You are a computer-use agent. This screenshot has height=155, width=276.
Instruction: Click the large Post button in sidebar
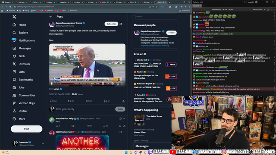(x=27, y=129)
